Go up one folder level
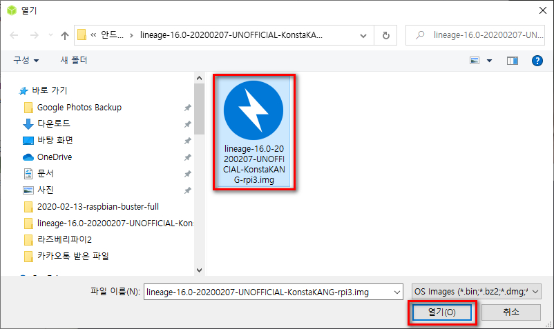The width and height of the screenshot is (554, 329). (x=65, y=35)
